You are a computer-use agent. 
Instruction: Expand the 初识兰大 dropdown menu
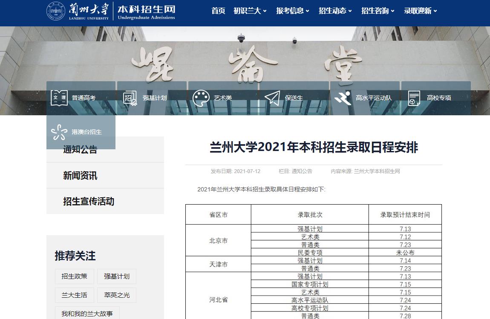[250, 11]
